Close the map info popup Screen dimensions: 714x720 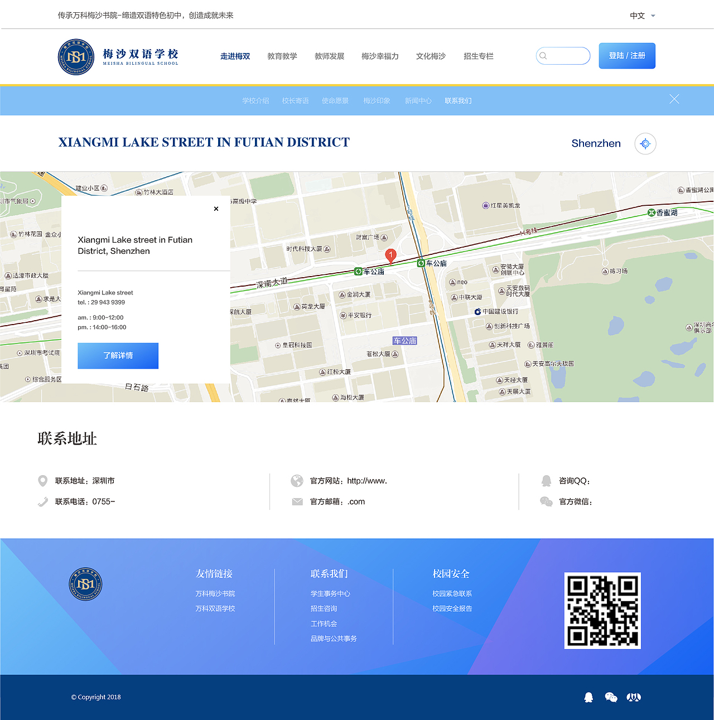click(x=216, y=209)
